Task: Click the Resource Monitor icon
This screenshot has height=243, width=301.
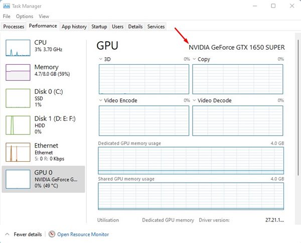Action: (52, 234)
